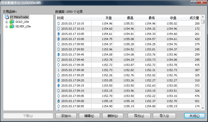Click filled candle icon of 10:05 row
Image resolution: width=208 pixels, height=122 pixels.
tap(58, 34)
